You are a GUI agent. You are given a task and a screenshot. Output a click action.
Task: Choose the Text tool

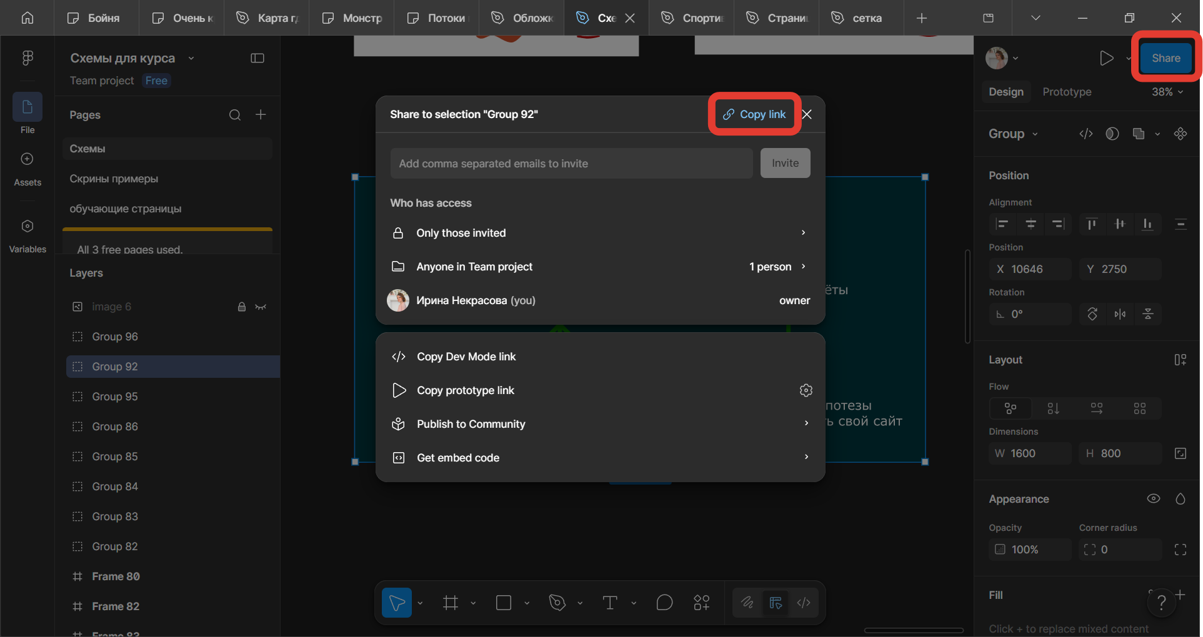(x=610, y=603)
